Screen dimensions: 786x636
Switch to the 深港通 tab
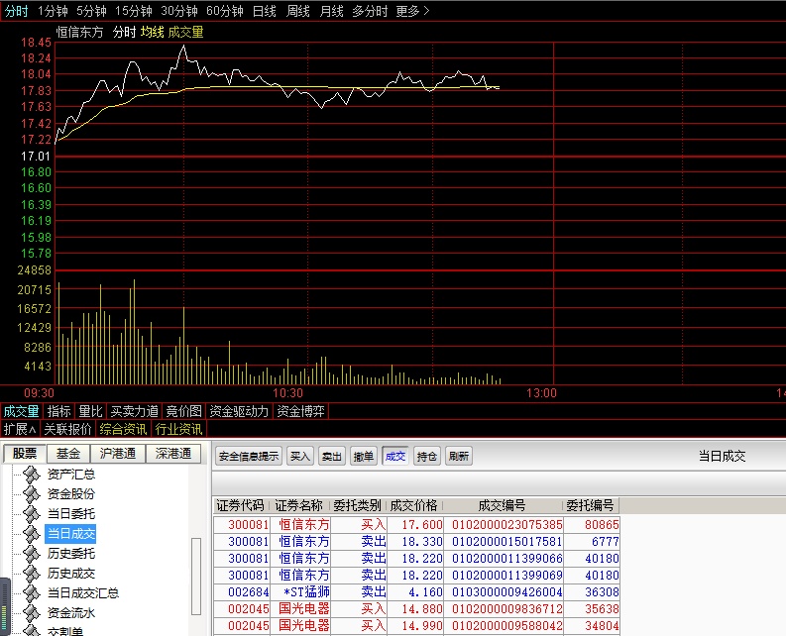click(172, 454)
